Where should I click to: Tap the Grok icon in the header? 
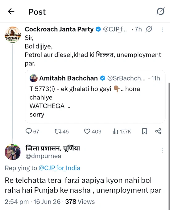pos(160,11)
